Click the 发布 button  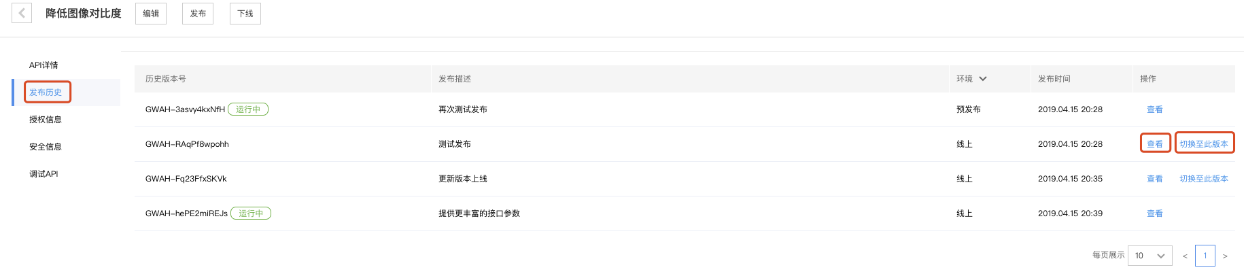[x=198, y=14]
